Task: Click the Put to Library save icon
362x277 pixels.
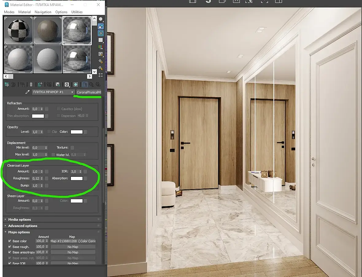Action: click(58, 85)
